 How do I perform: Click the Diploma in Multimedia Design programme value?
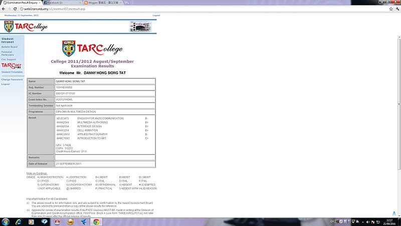coord(76,111)
